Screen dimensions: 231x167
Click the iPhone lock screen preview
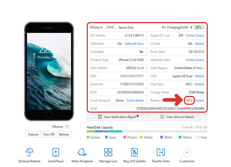tap(49, 71)
